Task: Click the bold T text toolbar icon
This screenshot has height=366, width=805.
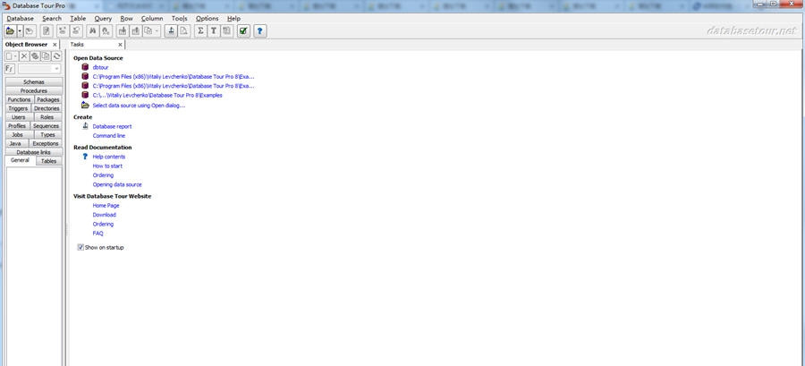Action: 214,30
